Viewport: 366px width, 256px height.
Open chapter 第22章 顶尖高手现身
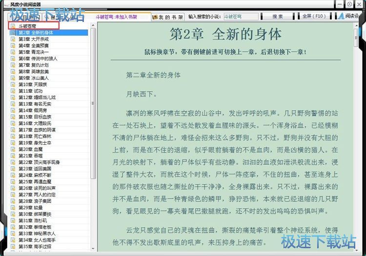[x=39, y=162]
